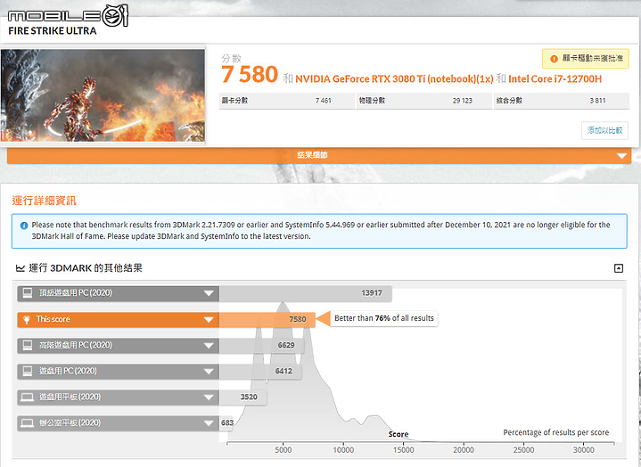Click the 7 580 overall score value
This screenshot has height=467, width=641.
click(x=250, y=74)
